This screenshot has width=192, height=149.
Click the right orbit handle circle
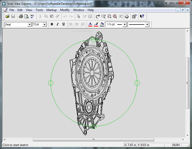pyautogui.click(x=137, y=83)
